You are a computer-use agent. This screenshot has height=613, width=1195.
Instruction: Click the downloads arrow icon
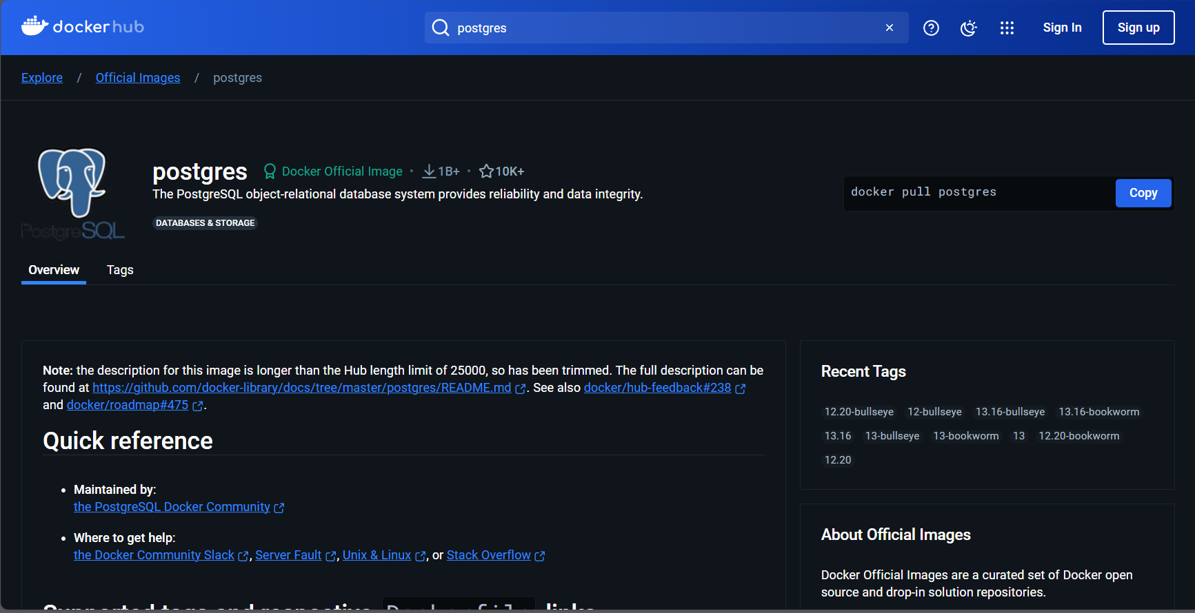pyautogui.click(x=429, y=172)
